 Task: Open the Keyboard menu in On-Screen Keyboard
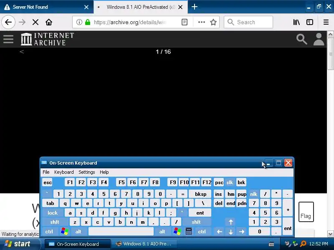pos(64,172)
